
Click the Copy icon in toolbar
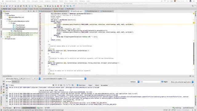[x=18, y=6]
